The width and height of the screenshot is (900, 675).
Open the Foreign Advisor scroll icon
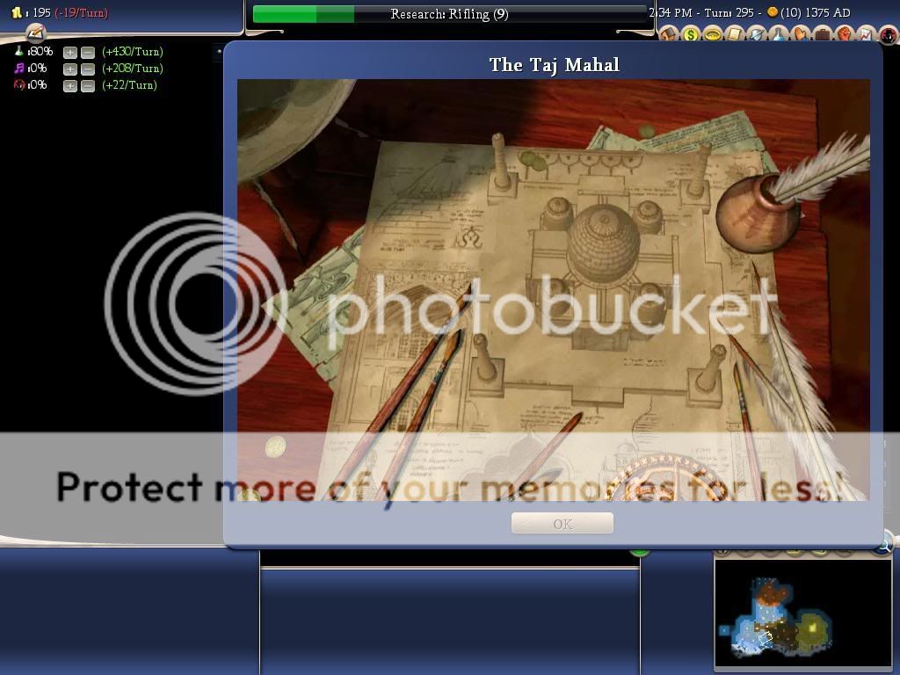[735, 33]
